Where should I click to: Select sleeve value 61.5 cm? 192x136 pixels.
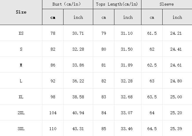152,33
